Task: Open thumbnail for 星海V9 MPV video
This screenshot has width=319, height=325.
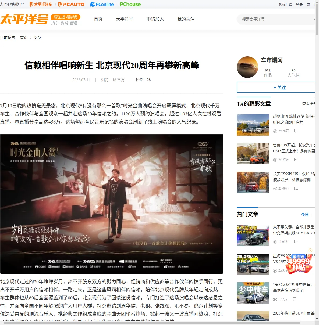Action: coord(253,264)
